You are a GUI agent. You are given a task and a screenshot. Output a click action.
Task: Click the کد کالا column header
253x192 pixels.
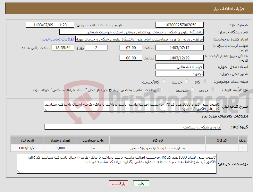(x=222, y=140)
